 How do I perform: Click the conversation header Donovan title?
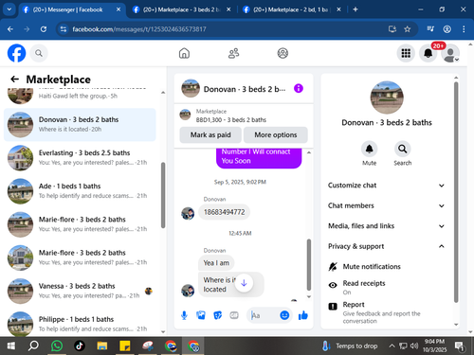(245, 89)
